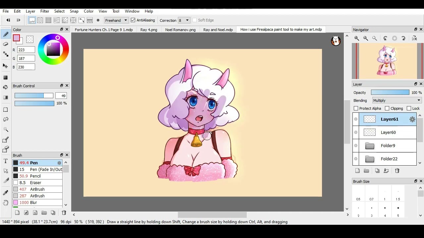Open the Correction value dropdown
Screen dimensions: 424x238
[x=184, y=20]
